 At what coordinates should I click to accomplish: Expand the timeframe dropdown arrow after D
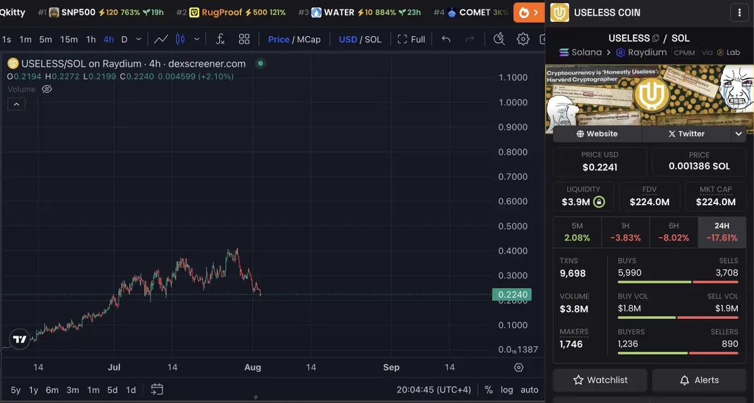coord(139,39)
